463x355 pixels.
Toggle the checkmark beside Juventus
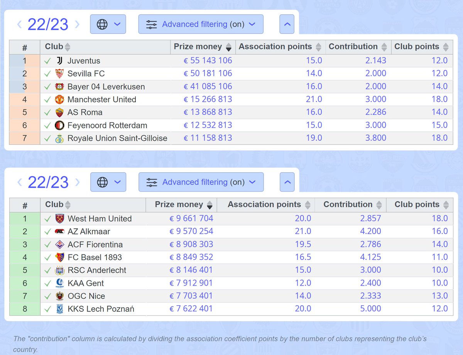pos(47,61)
